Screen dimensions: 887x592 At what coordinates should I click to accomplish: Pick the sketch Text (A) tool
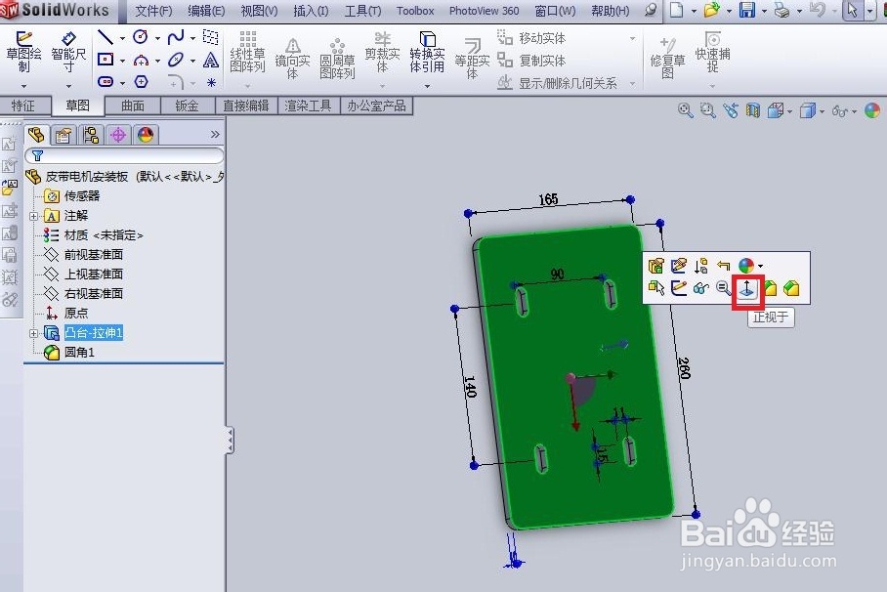pyautogui.click(x=211, y=60)
